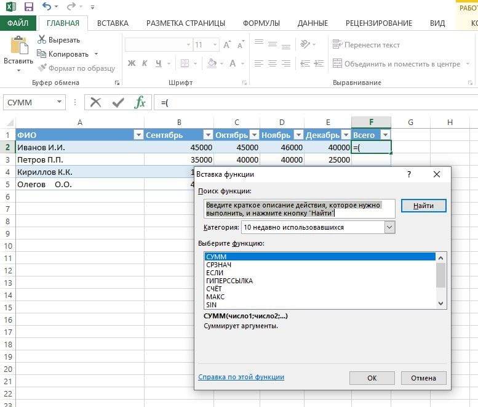Image resolution: width=478 pixels, height=407 pixels.
Task: Open Сентябрь column filter dropdown
Action: 208,135
